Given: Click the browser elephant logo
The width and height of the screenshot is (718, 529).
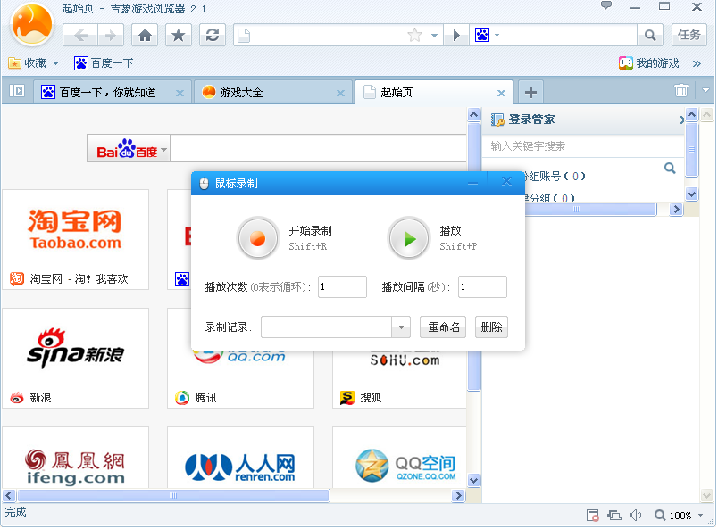Looking at the screenshot, I should click(32, 25).
